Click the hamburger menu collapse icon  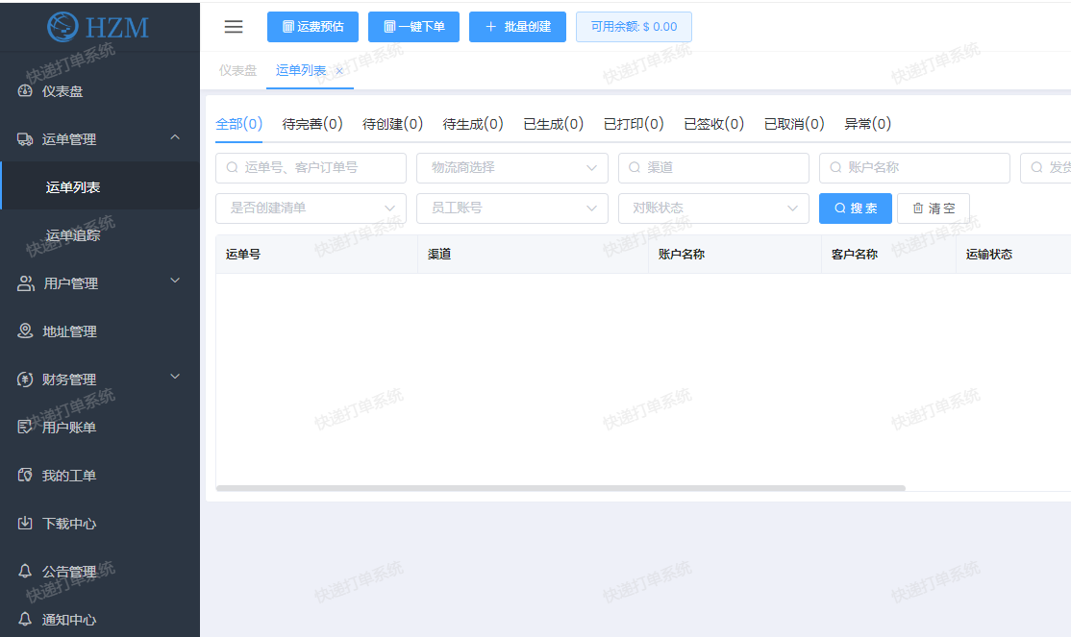[x=234, y=27]
